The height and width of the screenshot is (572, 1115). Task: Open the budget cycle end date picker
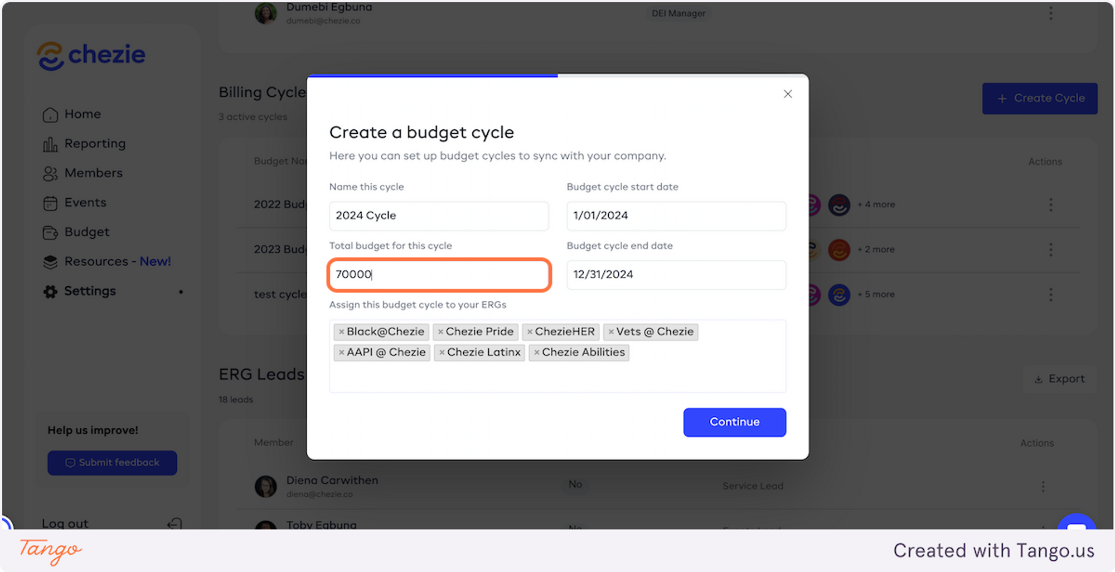pyautogui.click(x=676, y=275)
